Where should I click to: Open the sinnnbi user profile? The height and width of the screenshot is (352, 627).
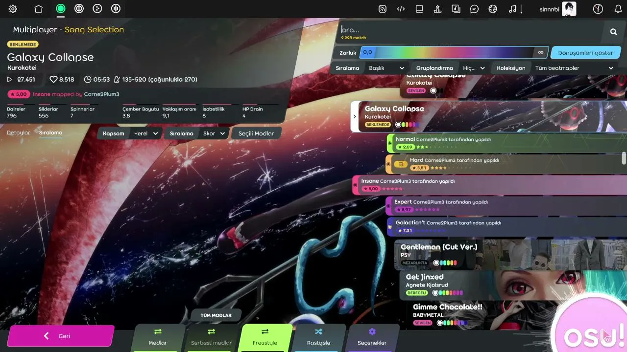557,9
